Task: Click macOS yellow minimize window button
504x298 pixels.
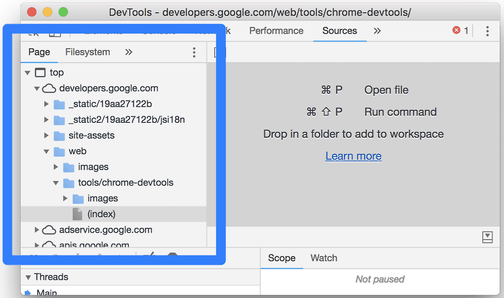Action: coord(48,12)
